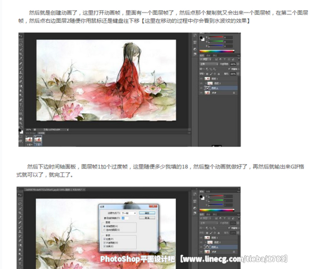The image size is (317, 269).
Task: Click green channel slider in lower color panel
Action: 216,200
